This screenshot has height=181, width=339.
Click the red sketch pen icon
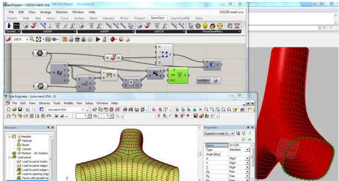[8, 39]
